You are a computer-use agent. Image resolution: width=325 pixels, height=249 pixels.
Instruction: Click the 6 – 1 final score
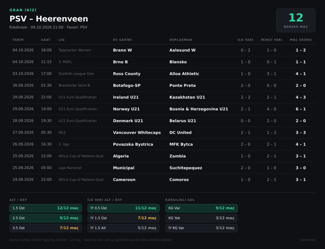tap(301, 109)
